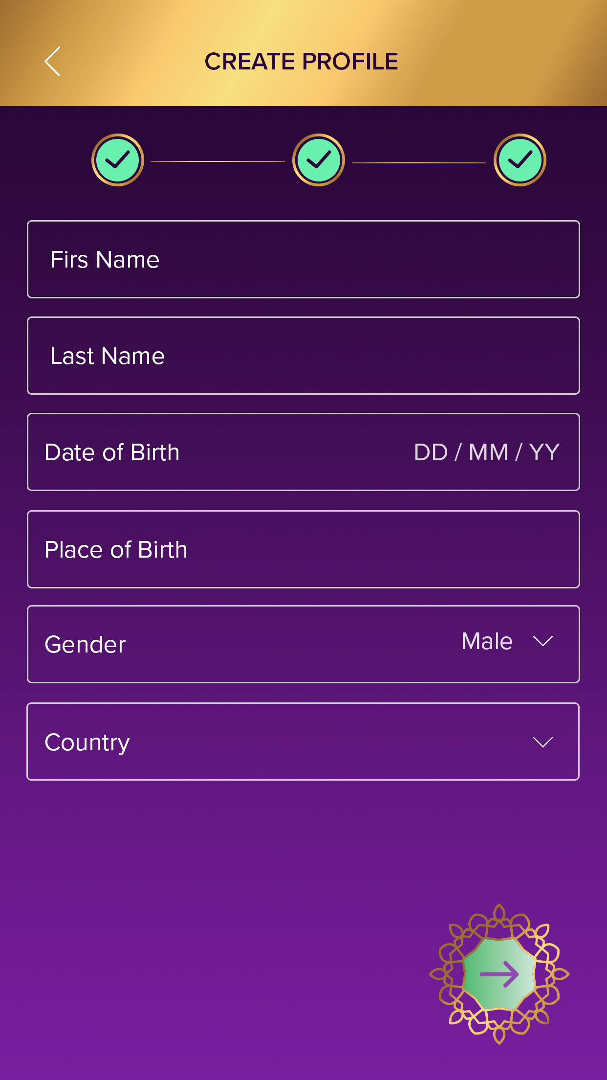
Task: Tap the back arrow icon
Action: (x=53, y=62)
